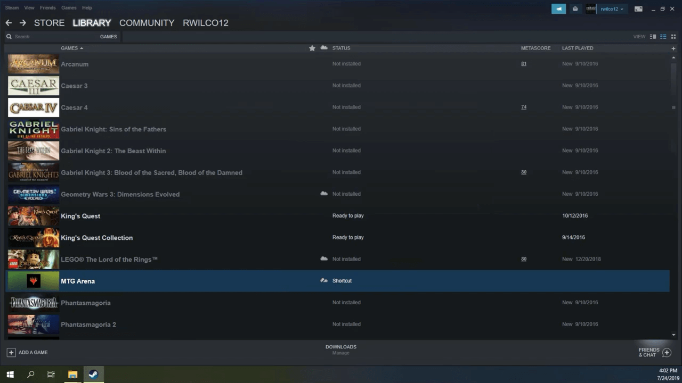Sort by STATUS column

coord(341,48)
